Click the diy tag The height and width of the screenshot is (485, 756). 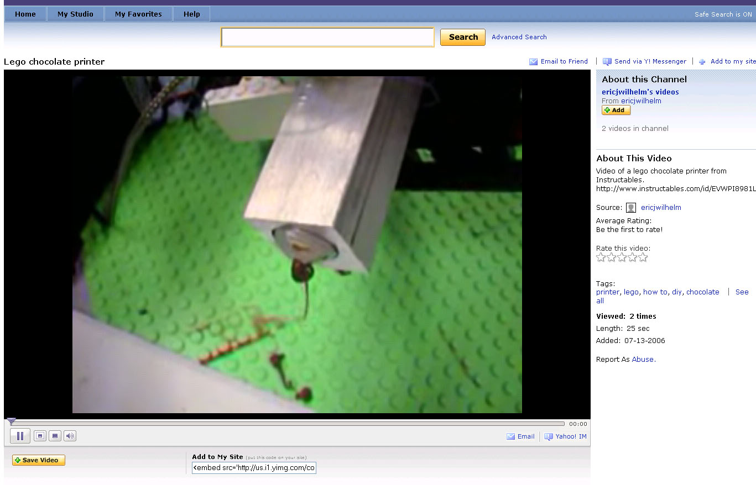pos(677,292)
